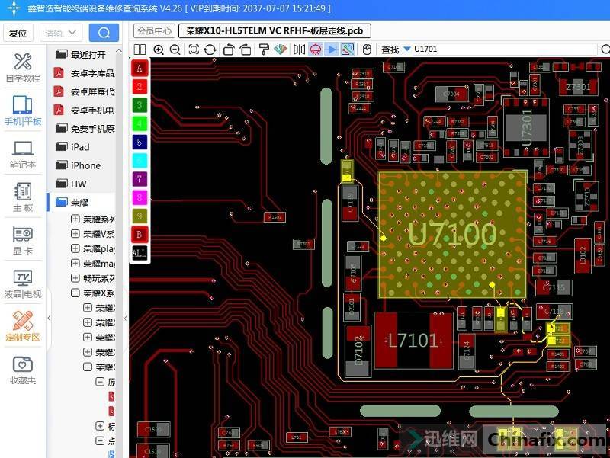Open the iPhone folder in list

pyautogui.click(x=85, y=165)
